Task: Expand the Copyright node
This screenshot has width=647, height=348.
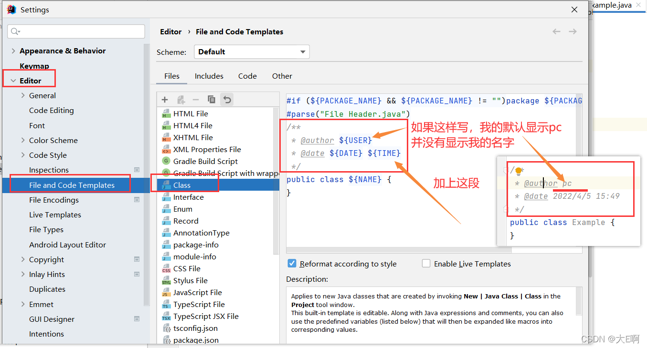Action: pos(23,259)
